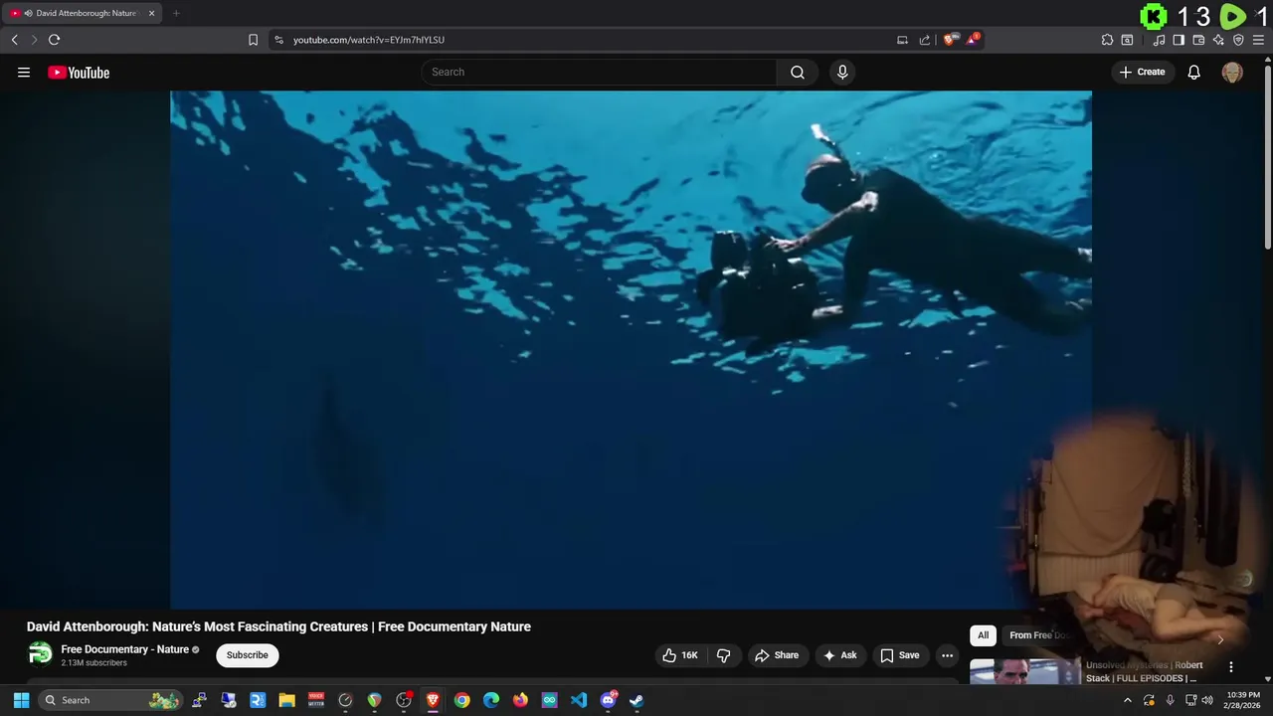Go back in the browser
Screen dimensions: 1273x716
pos(15,40)
